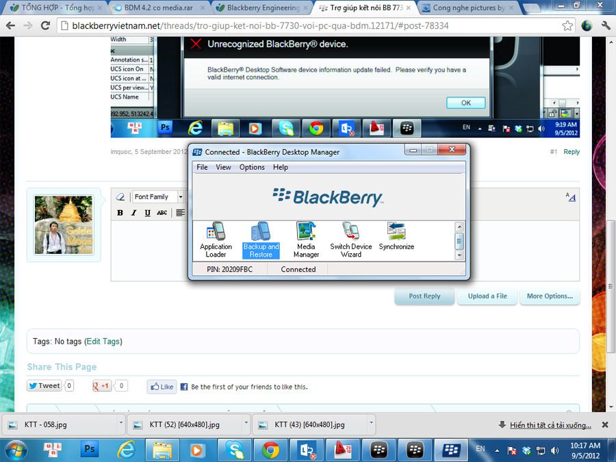Toggle bold formatting in the editor
Viewport: 616px width, 462px height.
(x=120, y=213)
